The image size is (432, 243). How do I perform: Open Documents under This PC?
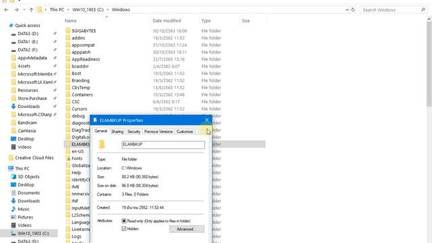tap(28, 193)
